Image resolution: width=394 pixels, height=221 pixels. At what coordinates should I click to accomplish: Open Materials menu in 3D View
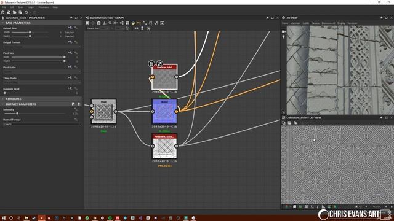pos(295,23)
